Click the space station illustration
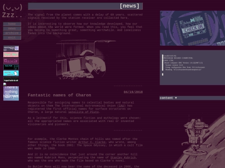Screen dimensions: 225x168 pos(196,139)
